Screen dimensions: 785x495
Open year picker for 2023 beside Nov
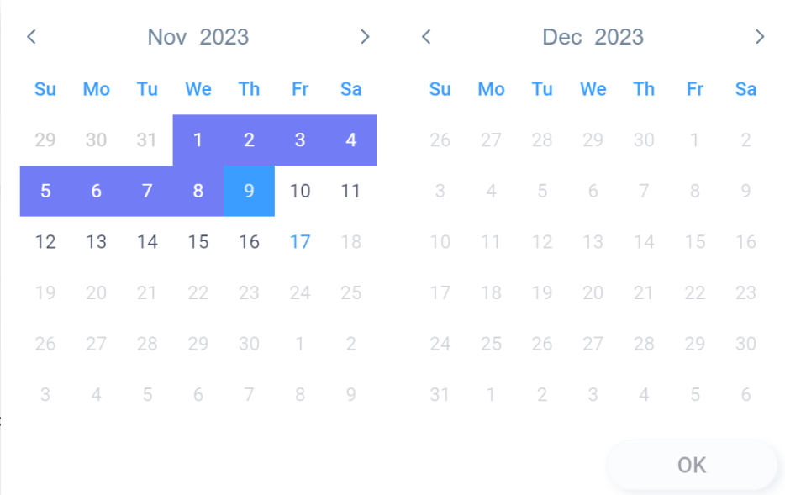[x=224, y=37]
